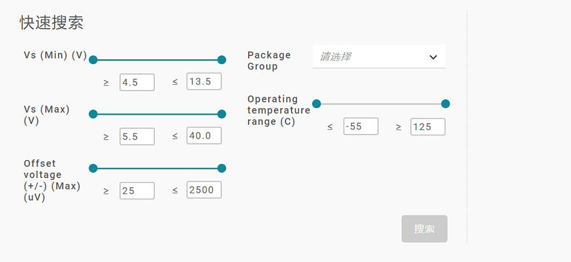571x262 pixels.
Task: Click the Vs (Max) slider track
Action: [157, 114]
